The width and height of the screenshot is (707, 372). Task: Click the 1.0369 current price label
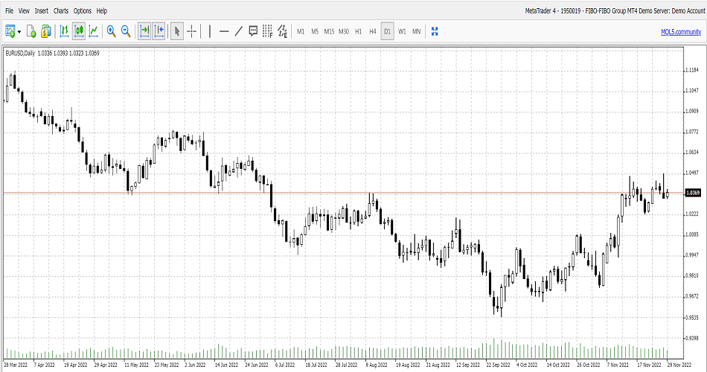(x=692, y=193)
